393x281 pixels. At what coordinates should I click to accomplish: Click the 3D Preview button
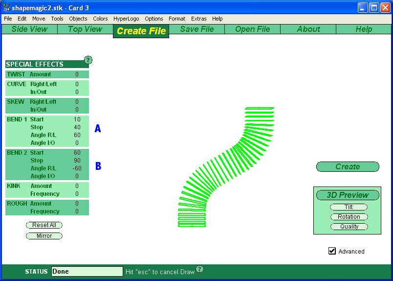coord(348,195)
